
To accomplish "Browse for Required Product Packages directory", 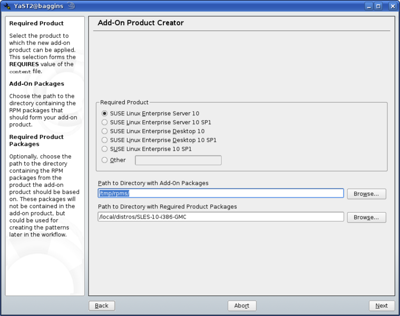I will click(x=366, y=218).
